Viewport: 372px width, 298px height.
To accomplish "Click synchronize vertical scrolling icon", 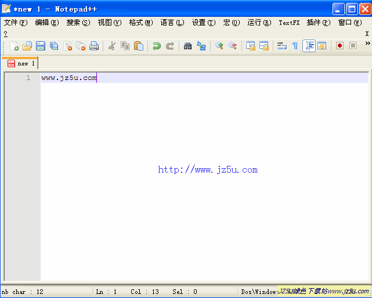I will point(251,46).
